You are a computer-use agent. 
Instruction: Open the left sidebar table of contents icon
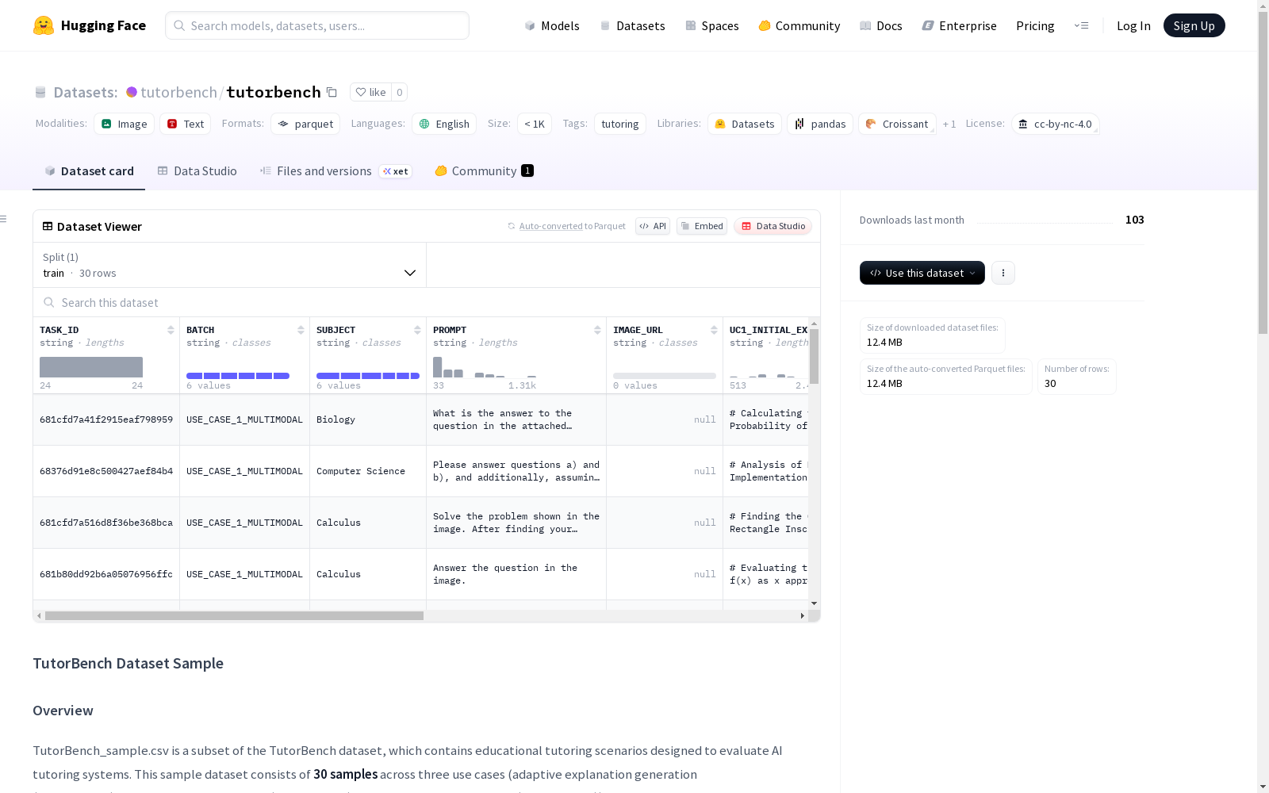(x=4, y=219)
